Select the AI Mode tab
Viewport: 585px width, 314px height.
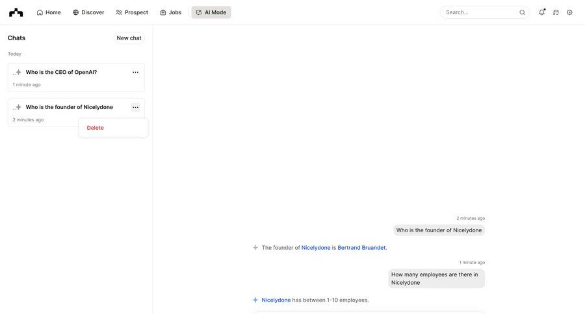(x=211, y=12)
